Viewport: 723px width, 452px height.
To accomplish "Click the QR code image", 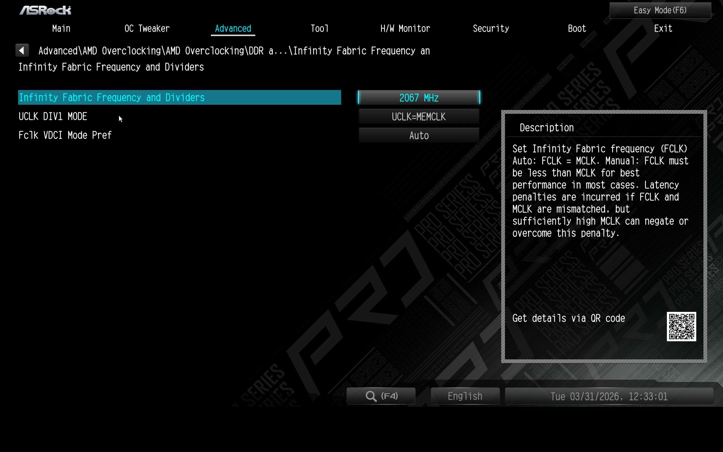I will [x=681, y=326].
